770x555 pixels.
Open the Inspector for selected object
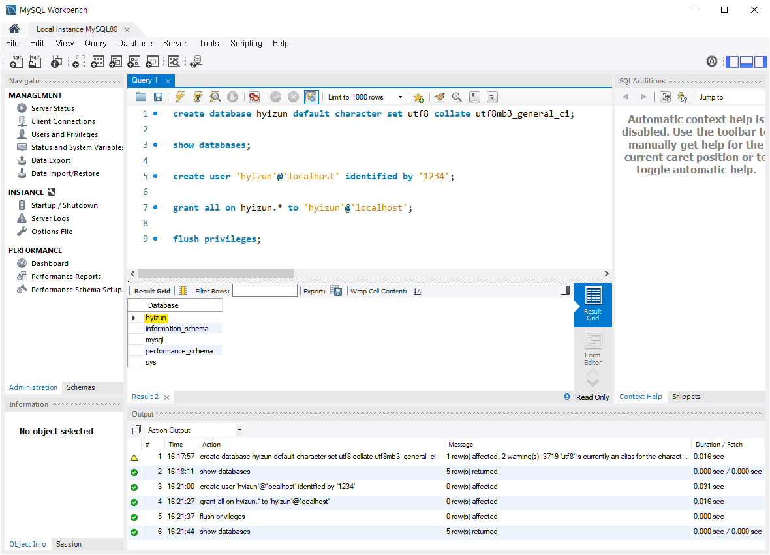pos(57,61)
